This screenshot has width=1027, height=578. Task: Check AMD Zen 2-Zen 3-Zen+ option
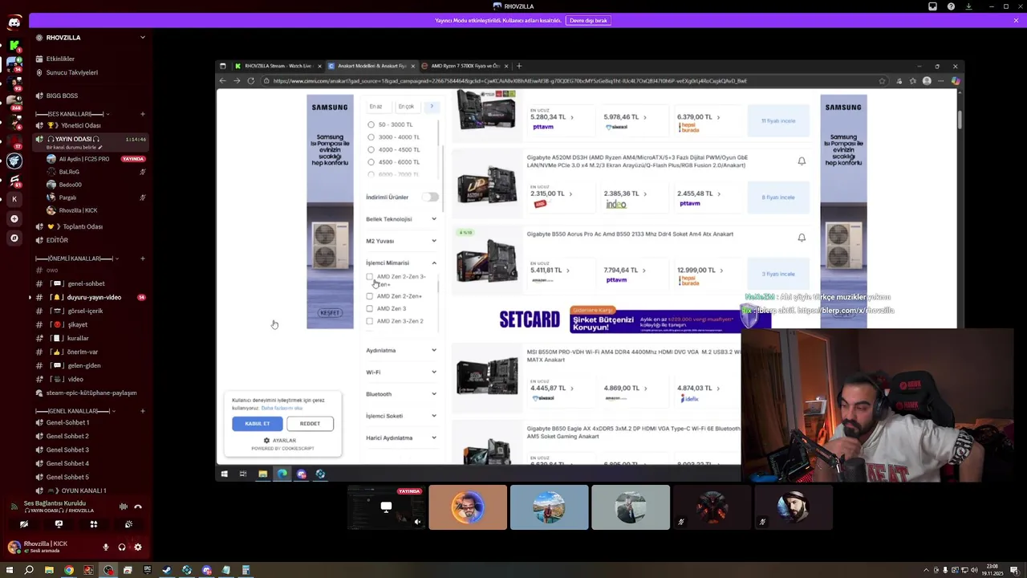370,277
